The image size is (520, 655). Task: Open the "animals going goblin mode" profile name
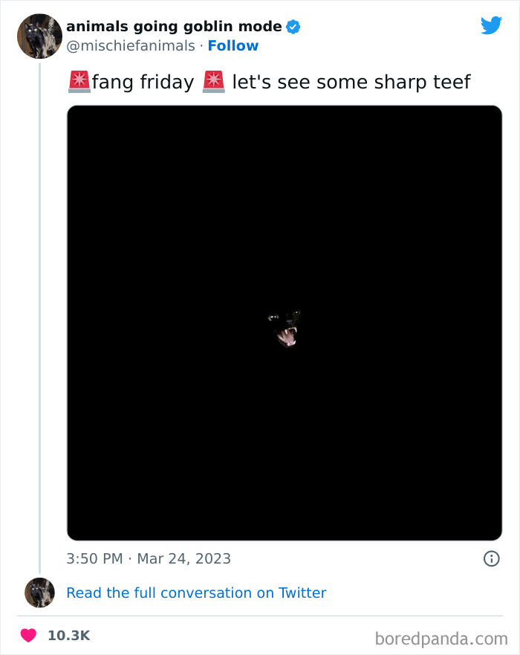[174, 27]
